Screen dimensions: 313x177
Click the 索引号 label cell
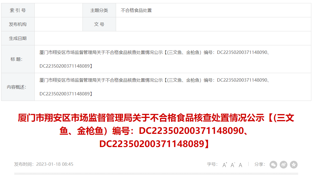point(18,10)
